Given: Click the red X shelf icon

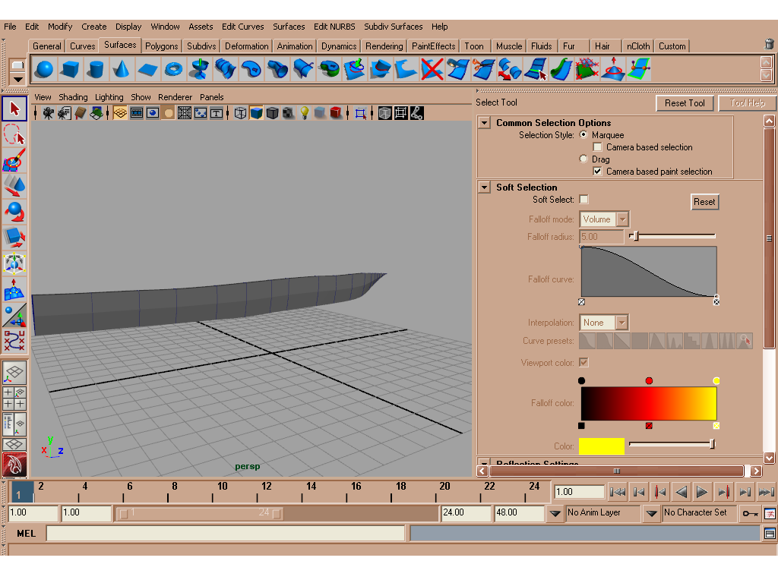Looking at the screenshot, I should [432, 70].
